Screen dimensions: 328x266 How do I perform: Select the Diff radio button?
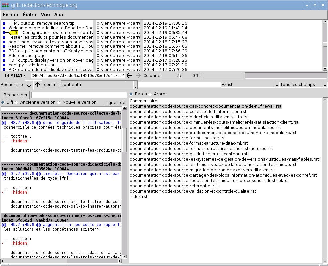3,102
